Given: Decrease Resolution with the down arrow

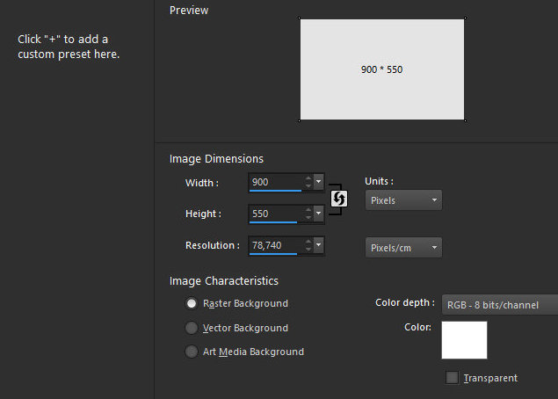Looking at the screenshot, I should (x=308, y=250).
